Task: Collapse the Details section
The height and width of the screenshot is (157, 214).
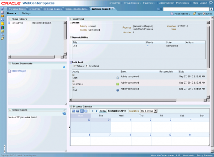Action: click(71, 23)
